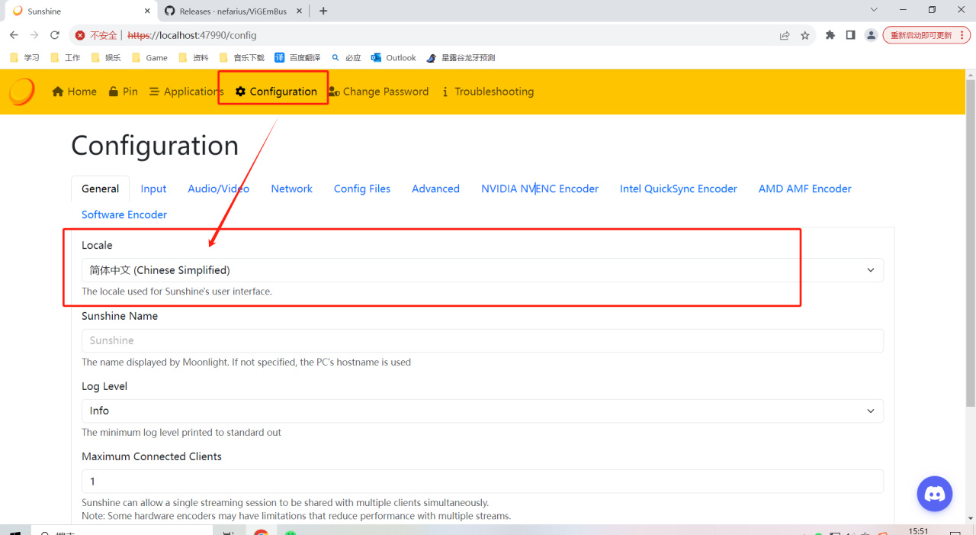Click the browser back arrow

pyautogui.click(x=14, y=35)
